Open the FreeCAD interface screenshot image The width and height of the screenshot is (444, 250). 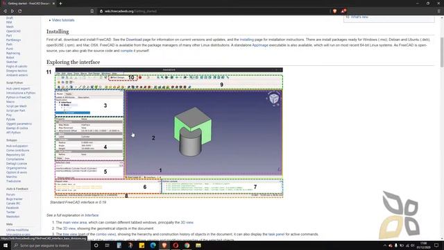[x=169, y=133]
